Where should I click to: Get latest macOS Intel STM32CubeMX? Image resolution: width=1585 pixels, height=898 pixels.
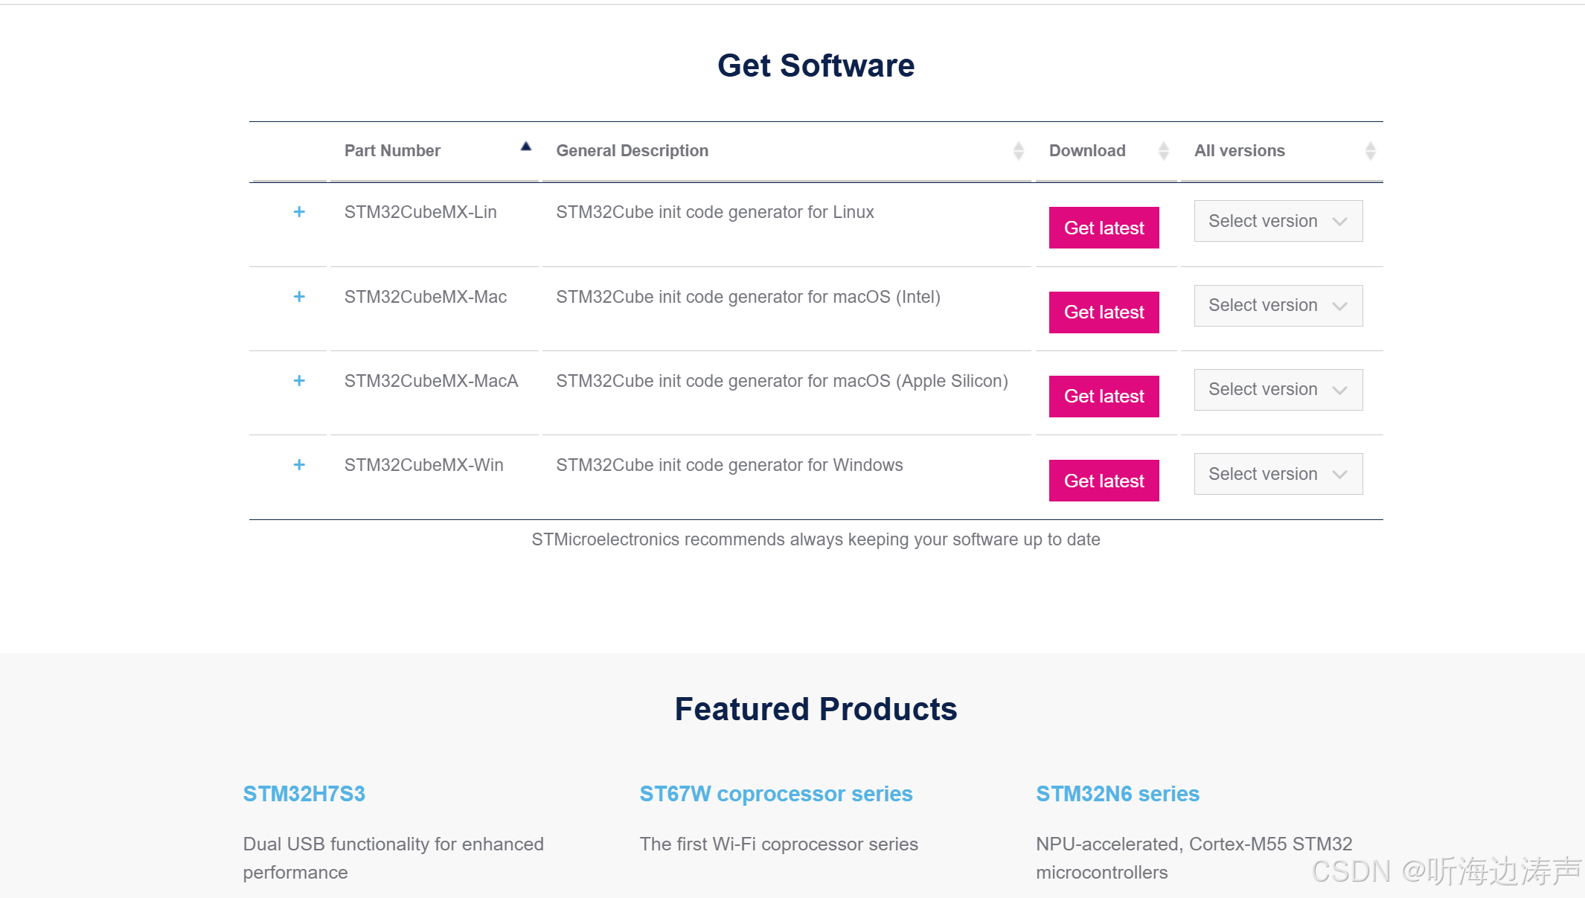click(x=1104, y=312)
